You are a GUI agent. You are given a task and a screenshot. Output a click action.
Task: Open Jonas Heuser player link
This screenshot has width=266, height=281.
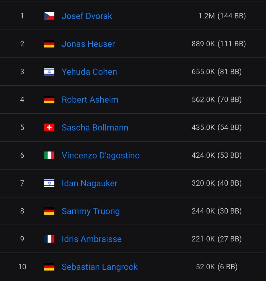pos(88,44)
